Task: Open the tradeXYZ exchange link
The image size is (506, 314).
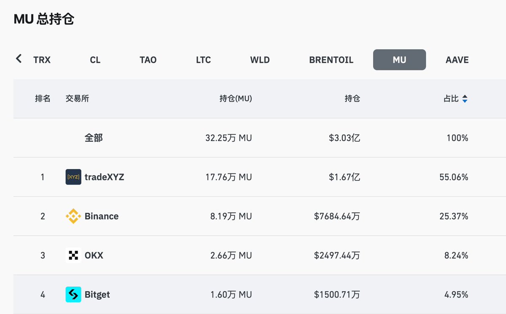Action: (104, 177)
